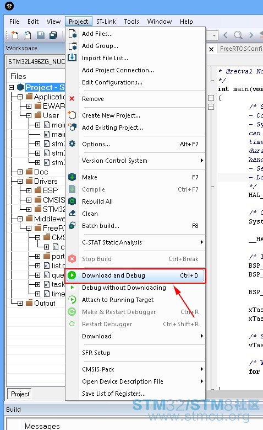Collapse the Drivers folder node
Screen dimensions: 263x430
click(x=20, y=181)
